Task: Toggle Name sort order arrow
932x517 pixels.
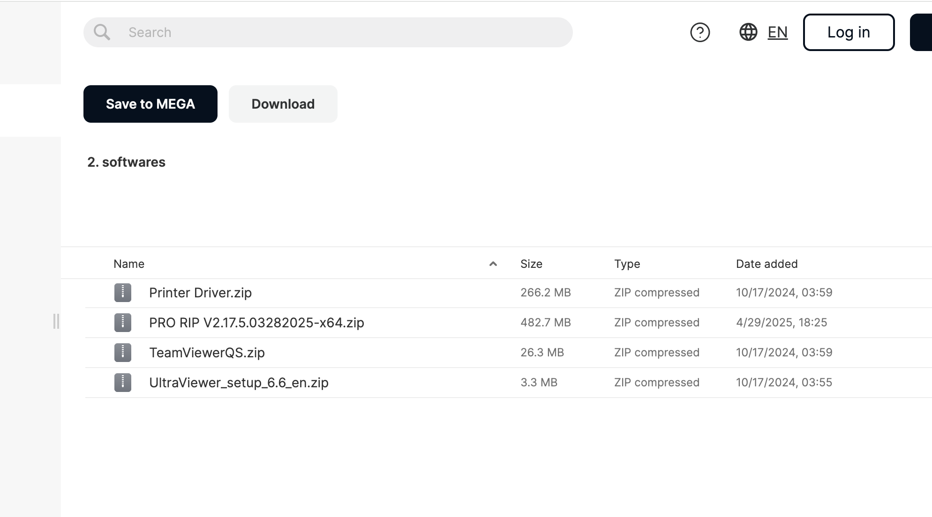Action: click(493, 264)
